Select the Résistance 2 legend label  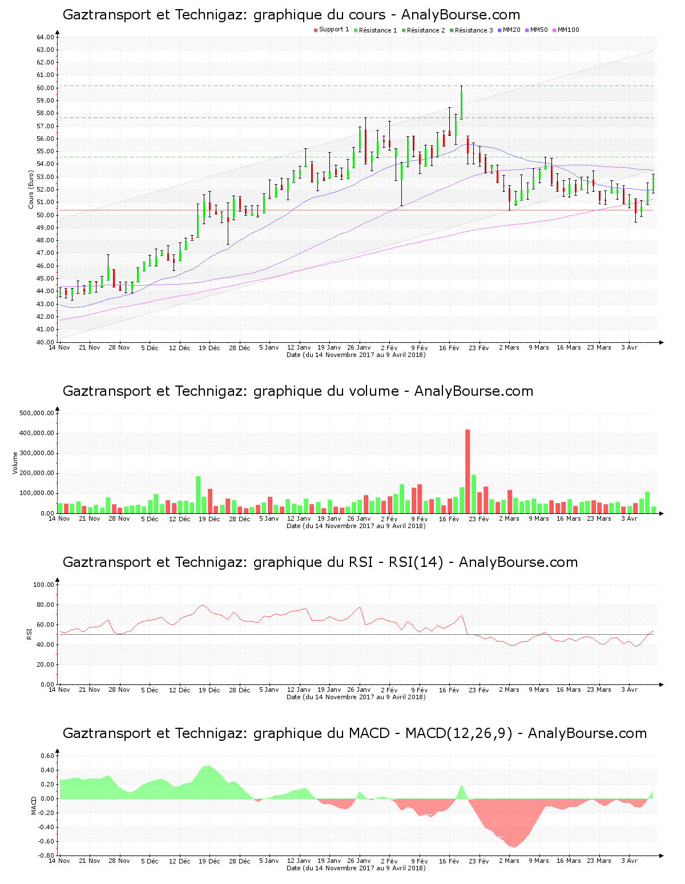point(426,30)
